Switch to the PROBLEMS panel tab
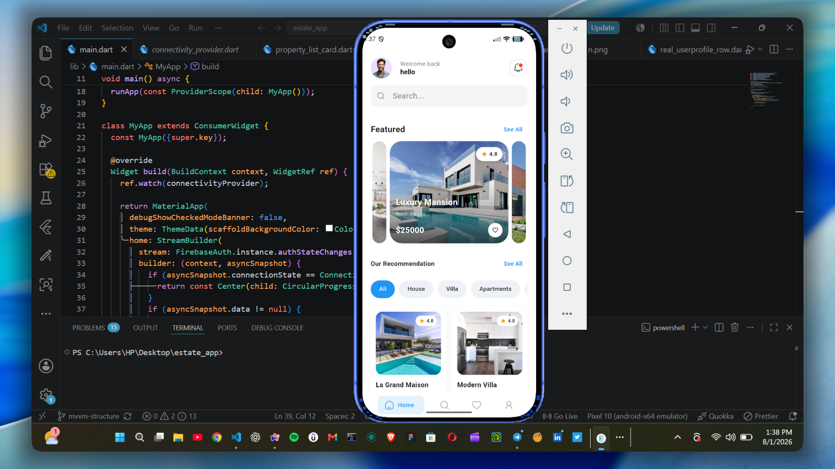This screenshot has height=469, width=835. (96, 327)
